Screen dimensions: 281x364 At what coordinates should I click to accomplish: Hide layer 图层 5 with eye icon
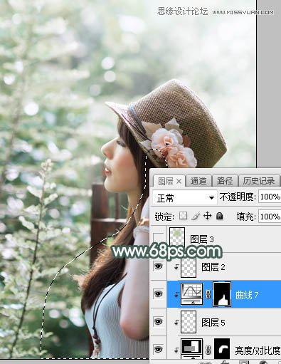(158, 321)
